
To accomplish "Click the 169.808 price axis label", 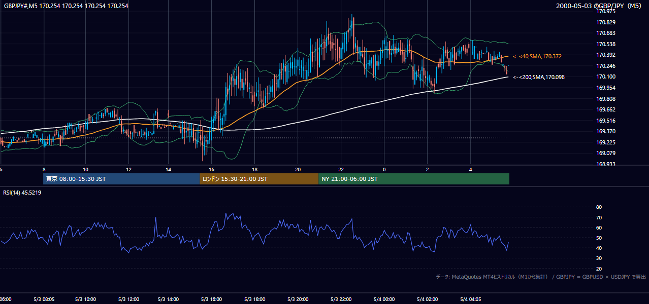I will click(x=605, y=99).
